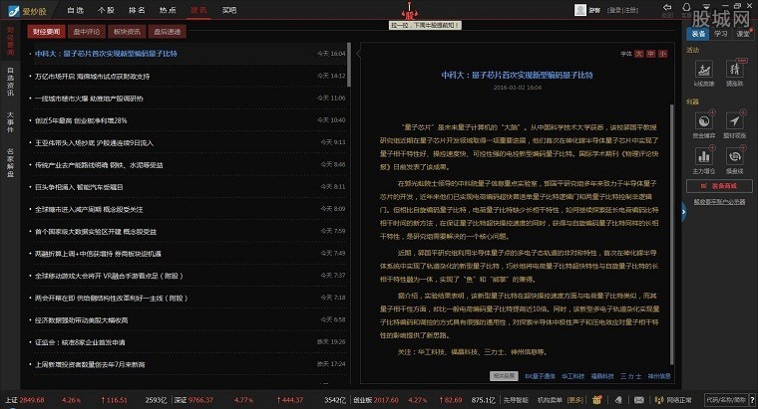
Task: Click the back arrow icon in title bar
Action: tap(667, 8)
